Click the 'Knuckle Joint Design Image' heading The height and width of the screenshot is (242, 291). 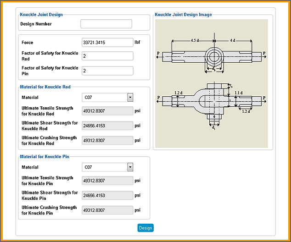[x=183, y=15]
